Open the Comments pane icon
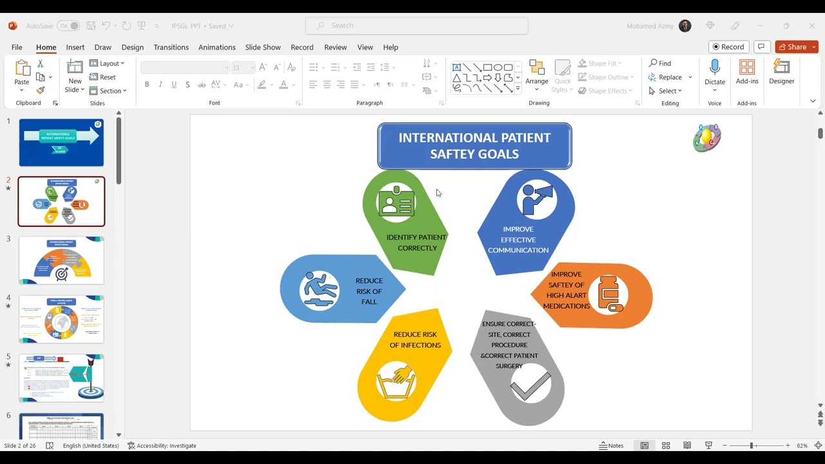The image size is (825, 464). [761, 47]
